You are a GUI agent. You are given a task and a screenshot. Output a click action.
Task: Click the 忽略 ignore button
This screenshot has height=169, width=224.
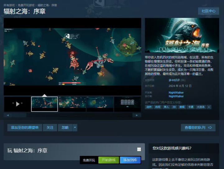[65, 128]
